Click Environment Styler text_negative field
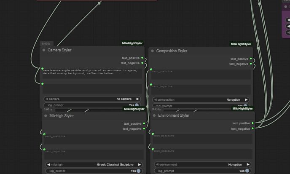This screenshot has width=290, height=174. coord(203,154)
